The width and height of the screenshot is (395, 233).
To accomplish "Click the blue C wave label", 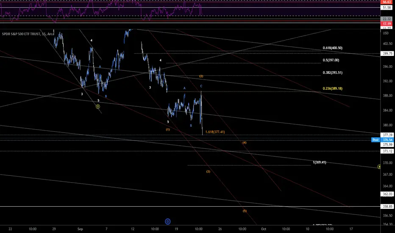I will coord(201,86).
